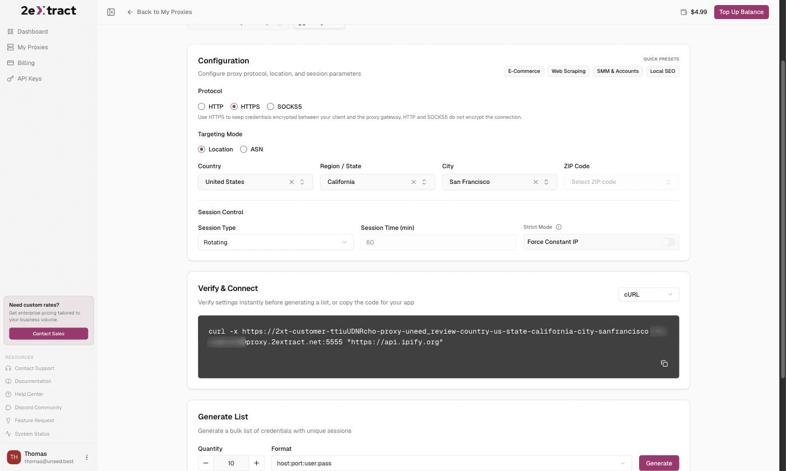786x471 pixels.
Task: Apply the Web Scraping quick preset
Action: pyautogui.click(x=568, y=71)
